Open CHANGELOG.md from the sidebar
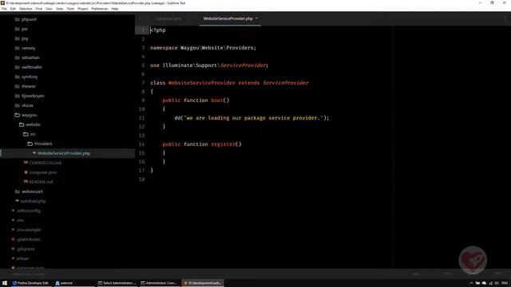Image resolution: width=511 pixels, height=287 pixels. [45, 163]
